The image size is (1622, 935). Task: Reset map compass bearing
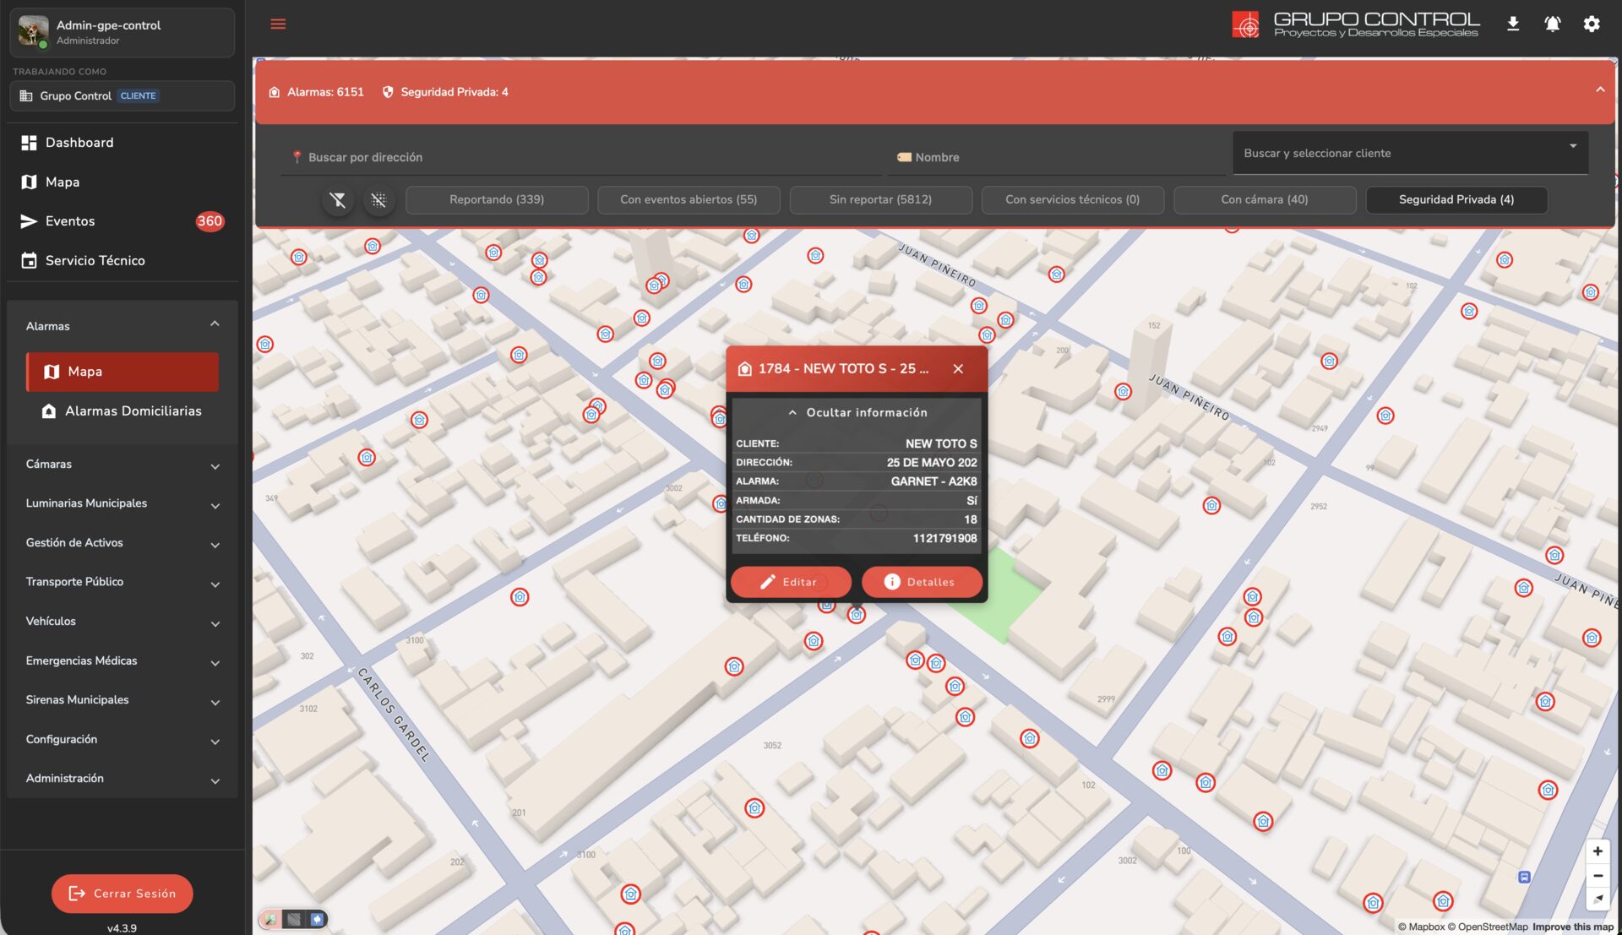(1598, 900)
